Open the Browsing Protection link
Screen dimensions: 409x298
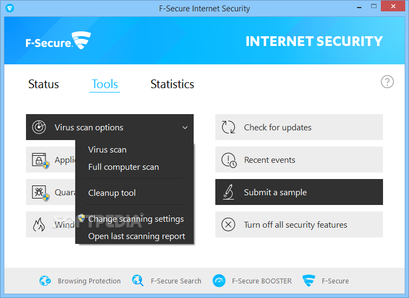point(80,281)
